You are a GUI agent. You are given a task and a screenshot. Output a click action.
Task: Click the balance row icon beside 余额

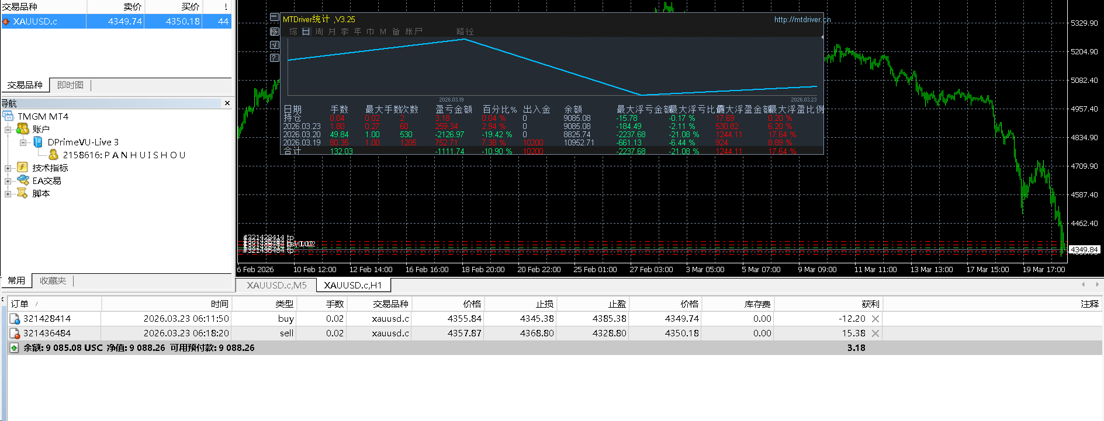tap(14, 348)
